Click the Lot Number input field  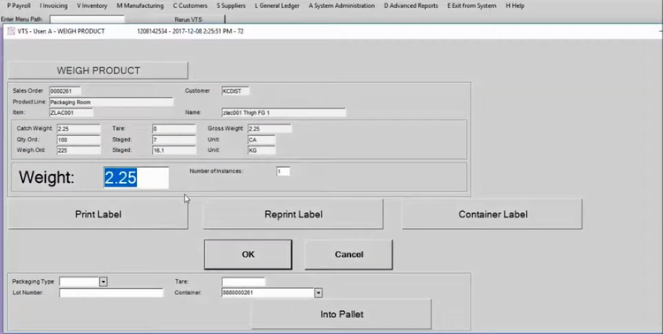[111, 292]
